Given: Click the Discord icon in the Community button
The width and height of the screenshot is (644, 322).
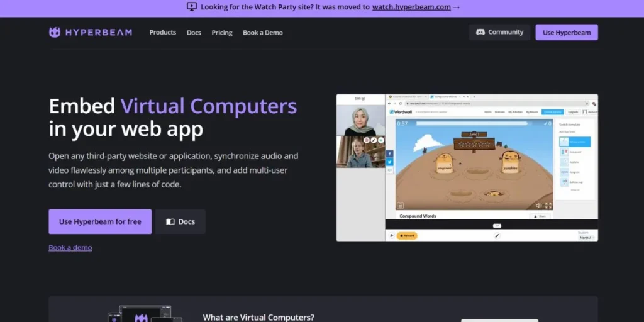Looking at the screenshot, I should point(480,32).
